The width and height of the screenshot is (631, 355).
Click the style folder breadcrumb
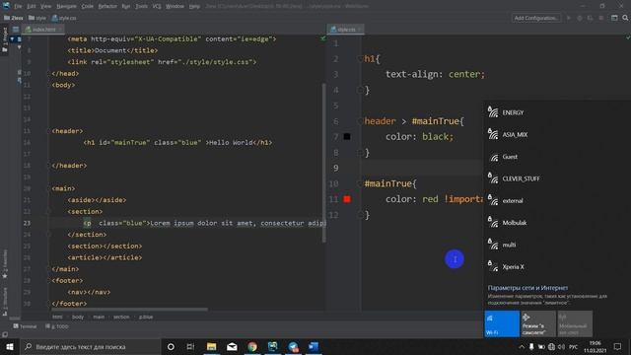click(37, 18)
